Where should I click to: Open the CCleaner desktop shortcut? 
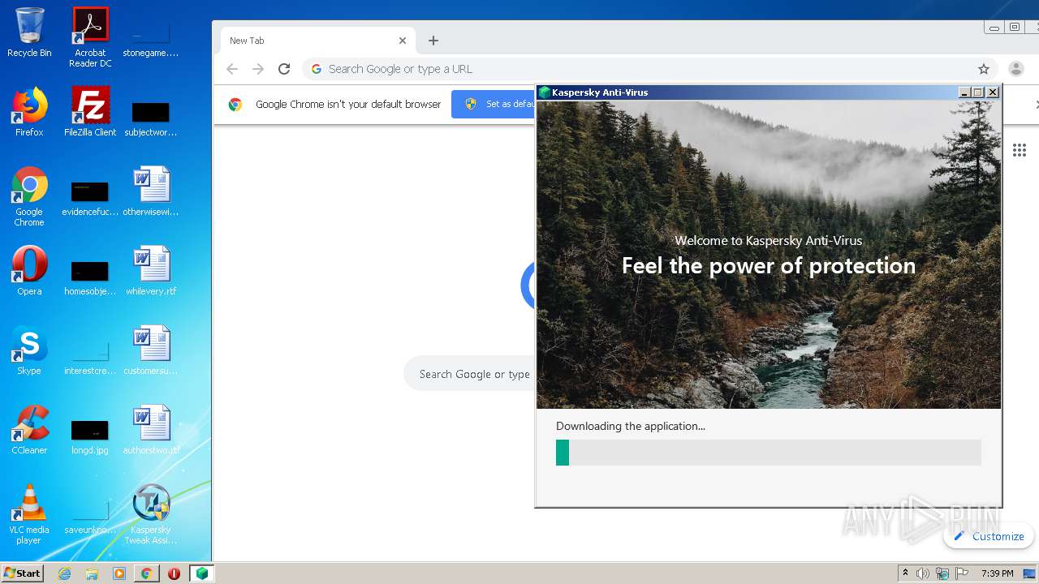point(29,430)
